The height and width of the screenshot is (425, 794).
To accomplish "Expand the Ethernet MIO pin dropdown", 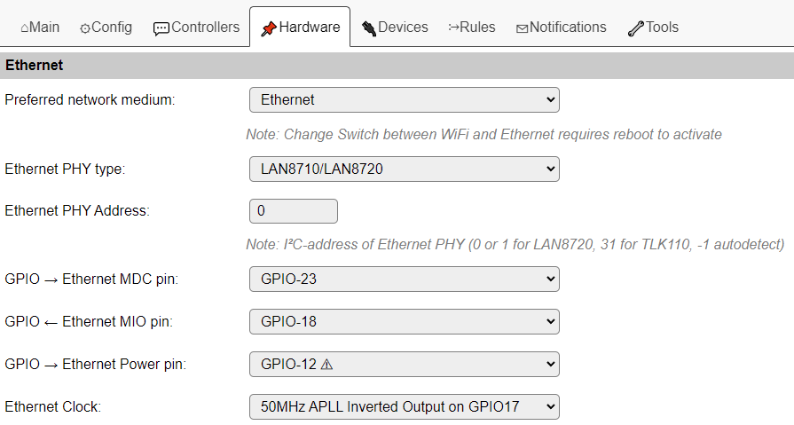I will coord(404,321).
